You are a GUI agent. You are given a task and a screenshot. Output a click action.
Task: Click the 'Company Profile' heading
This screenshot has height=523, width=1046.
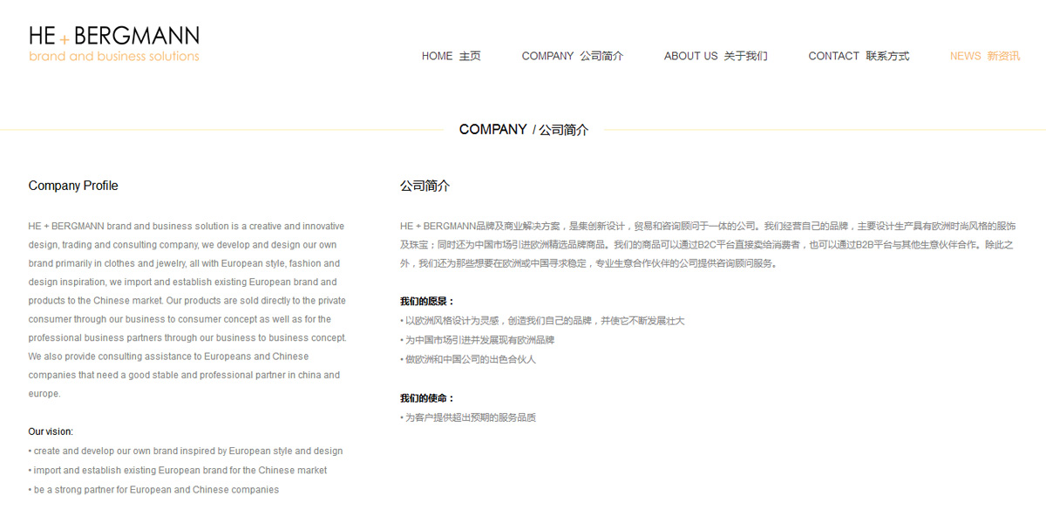point(73,186)
